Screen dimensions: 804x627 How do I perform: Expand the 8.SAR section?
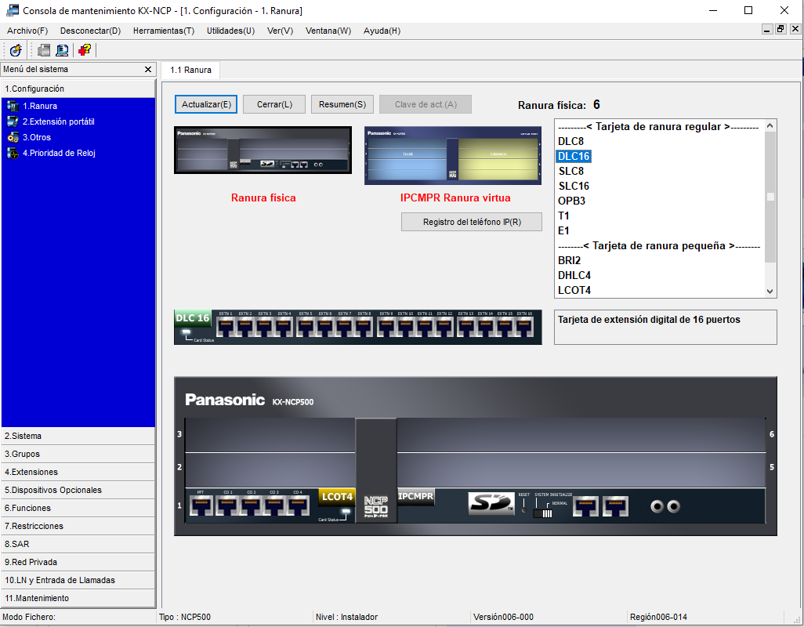click(x=78, y=544)
